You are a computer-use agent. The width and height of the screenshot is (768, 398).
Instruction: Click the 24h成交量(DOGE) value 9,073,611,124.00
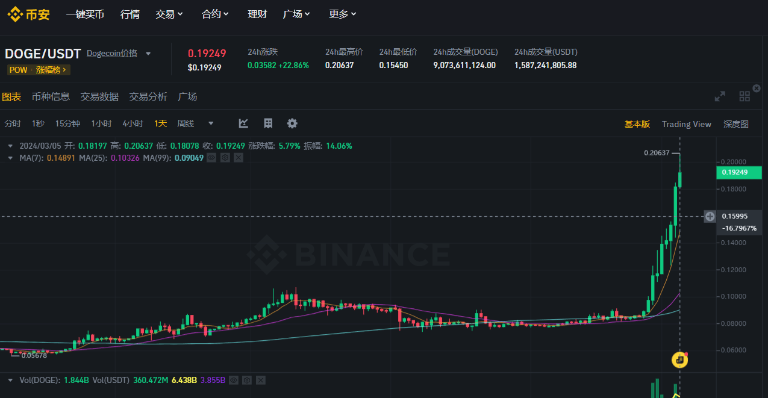[464, 65]
